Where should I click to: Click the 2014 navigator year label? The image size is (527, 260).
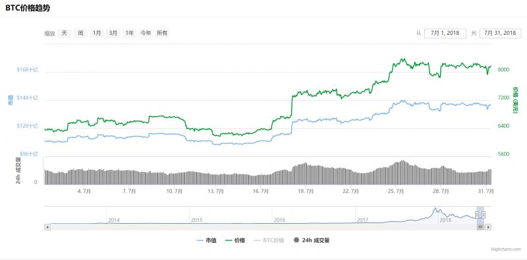pos(113,220)
